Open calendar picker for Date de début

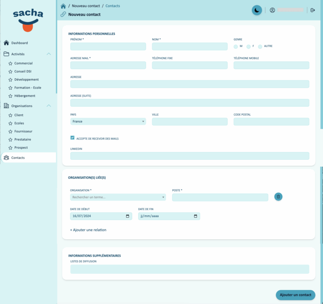point(127,216)
